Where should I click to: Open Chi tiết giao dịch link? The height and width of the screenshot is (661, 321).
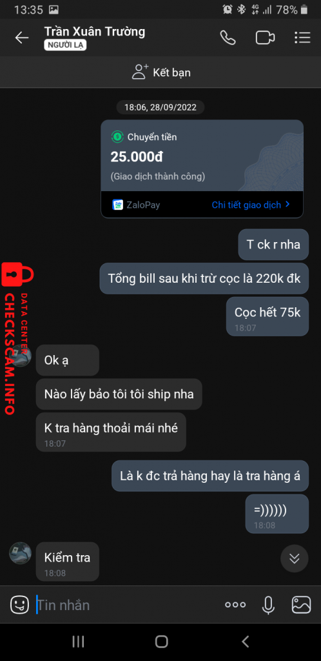251,205
